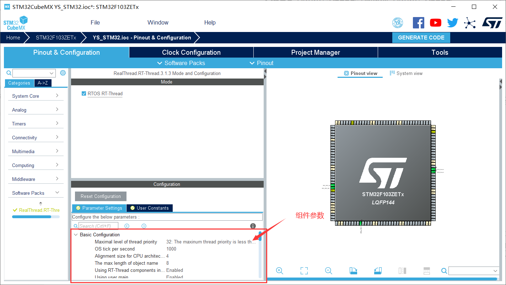Click the GENERATE CODE button
This screenshot has height=285, width=506.
click(421, 37)
